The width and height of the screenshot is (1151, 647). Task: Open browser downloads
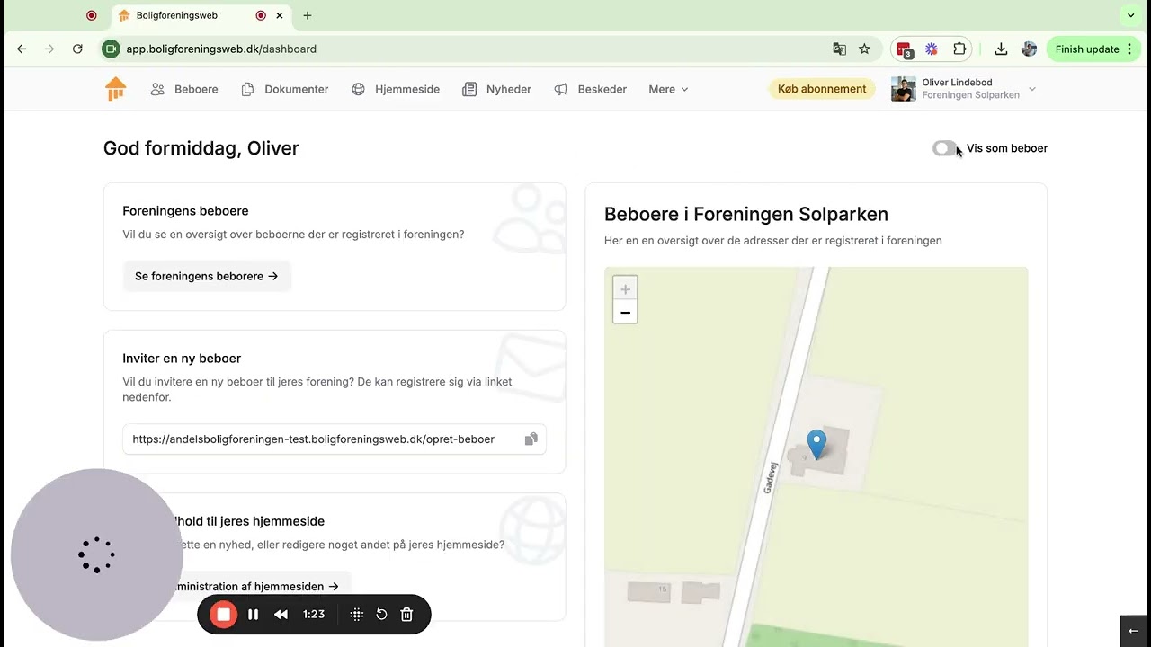point(1001,49)
